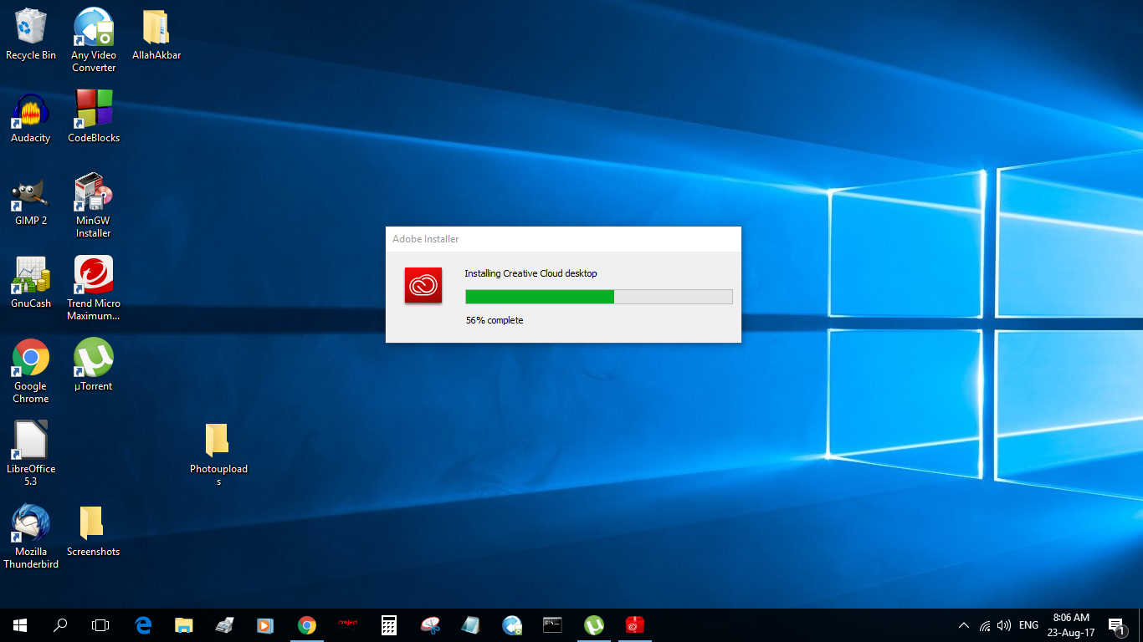Select the Any Video Converter desktop shortcut
This screenshot has width=1143, height=642.
pos(94,40)
